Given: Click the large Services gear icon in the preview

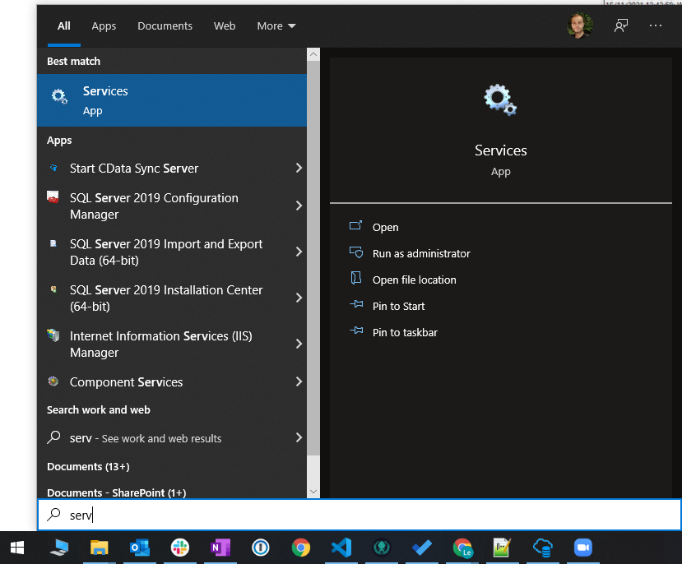Looking at the screenshot, I should [500, 100].
